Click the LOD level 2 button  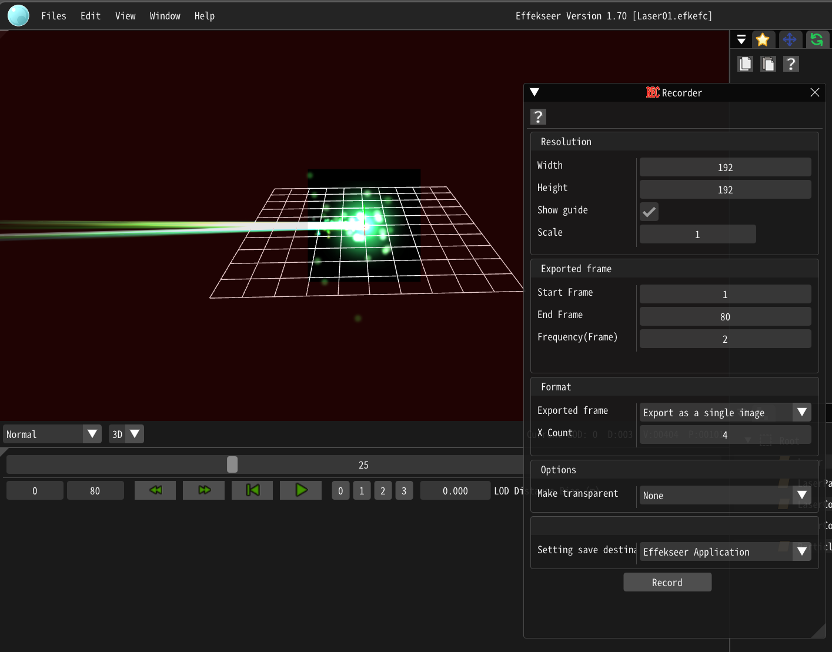point(383,490)
